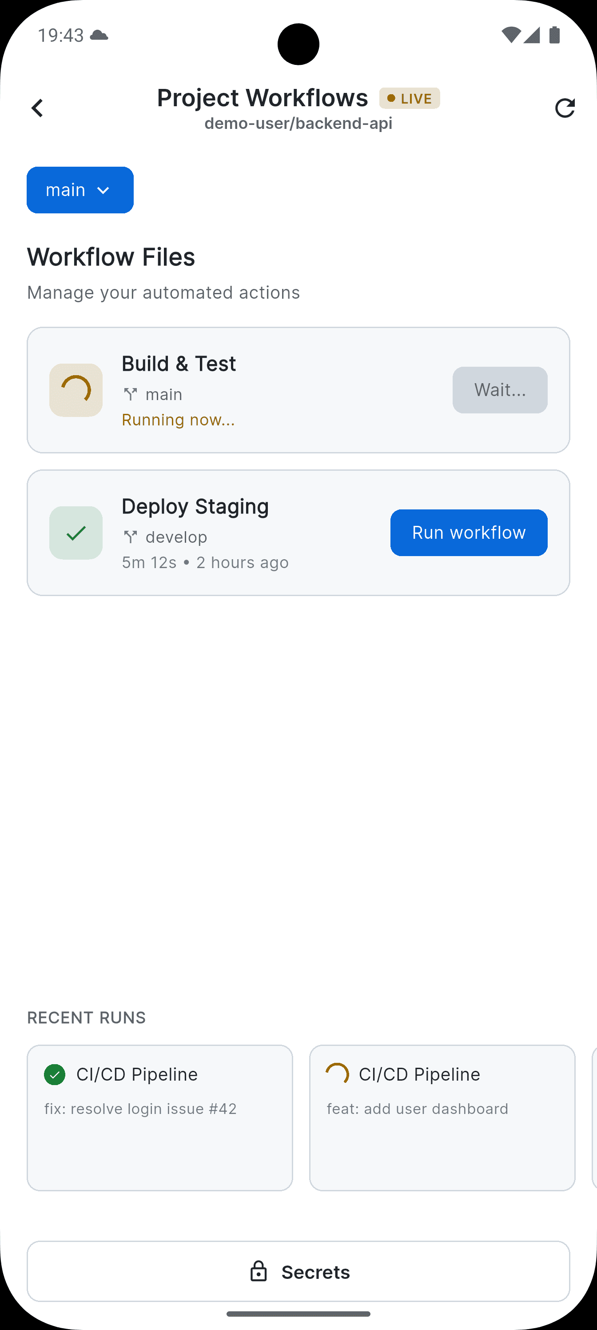Tap the refresh icon in the header
The image size is (597, 1330).
click(x=566, y=108)
